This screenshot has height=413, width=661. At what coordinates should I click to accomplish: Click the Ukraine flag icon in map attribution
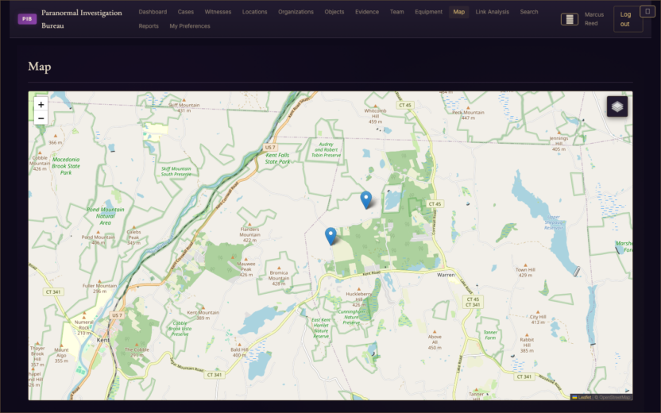[574, 397]
